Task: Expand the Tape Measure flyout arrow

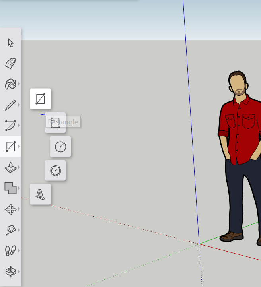Action: (x=19, y=230)
